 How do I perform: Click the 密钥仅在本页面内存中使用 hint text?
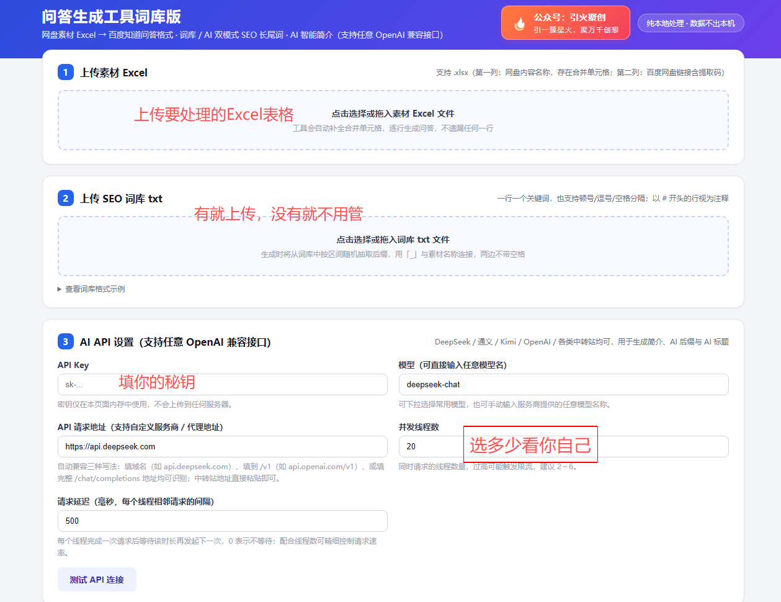[x=146, y=405]
